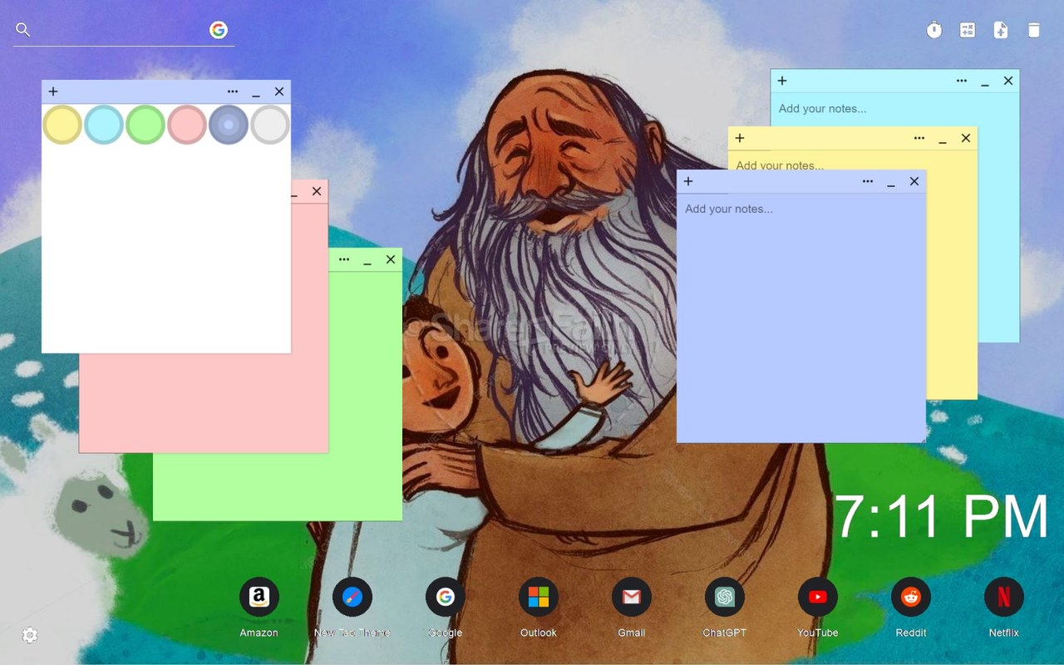Click plus on the periwinkle note

pos(688,181)
